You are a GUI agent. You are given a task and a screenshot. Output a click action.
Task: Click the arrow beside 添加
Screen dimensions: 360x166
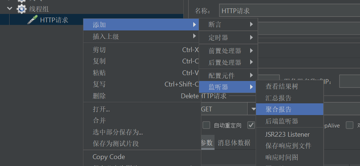pyautogui.click(x=194, y=24)
